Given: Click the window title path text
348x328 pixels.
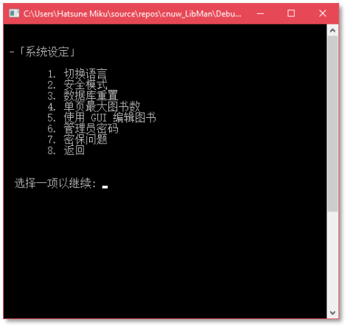Looking at the screenshot, I should (x=132, y=14).
